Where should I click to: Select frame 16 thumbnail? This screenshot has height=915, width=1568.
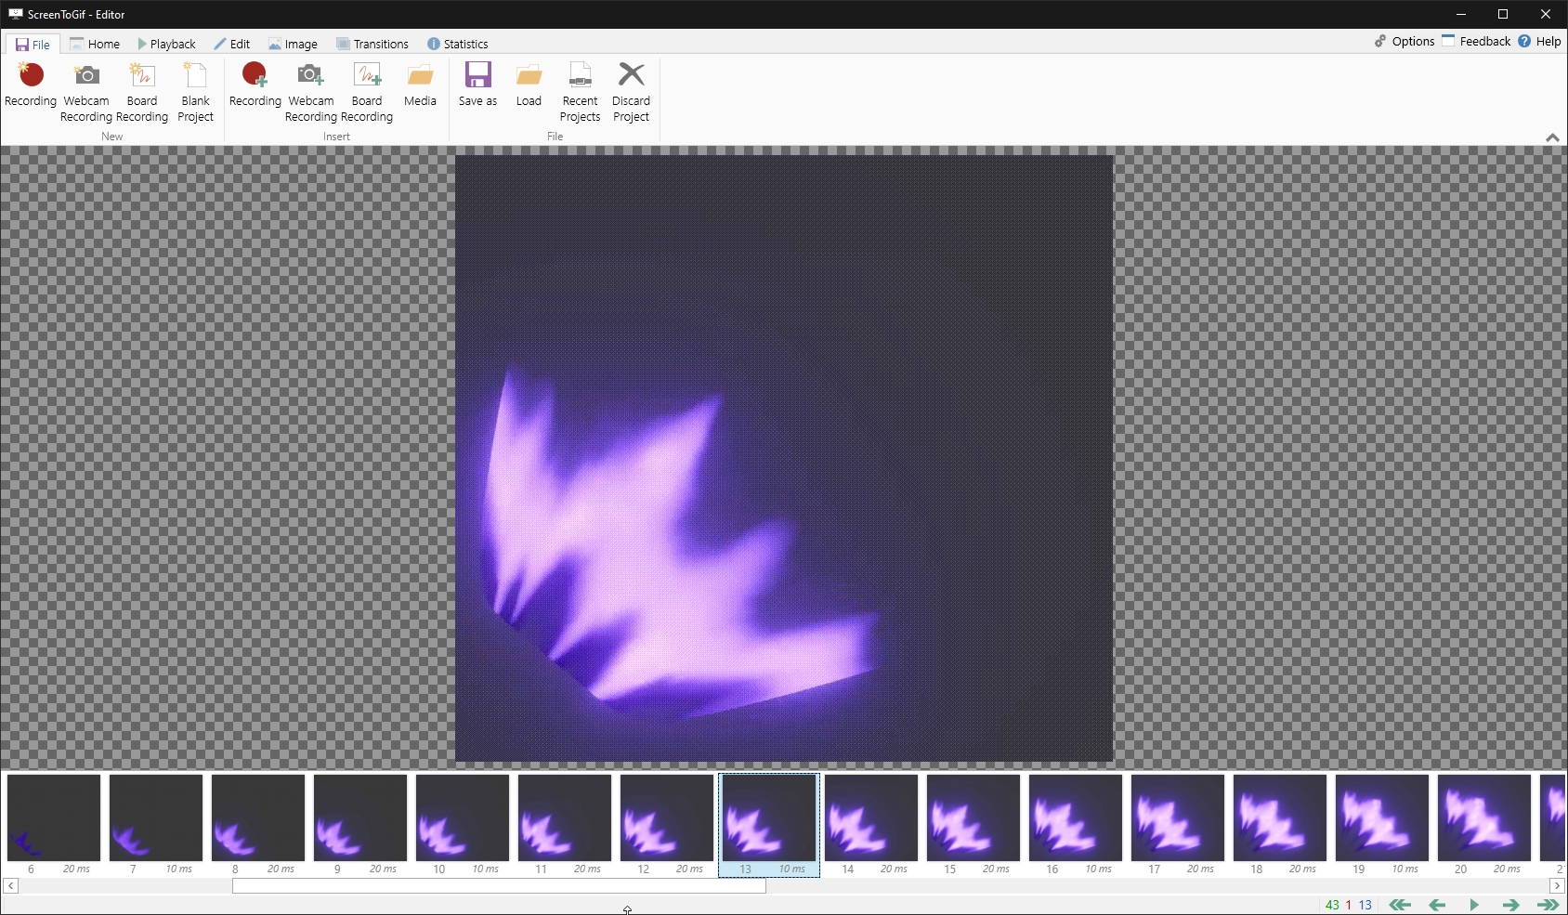1076,818
